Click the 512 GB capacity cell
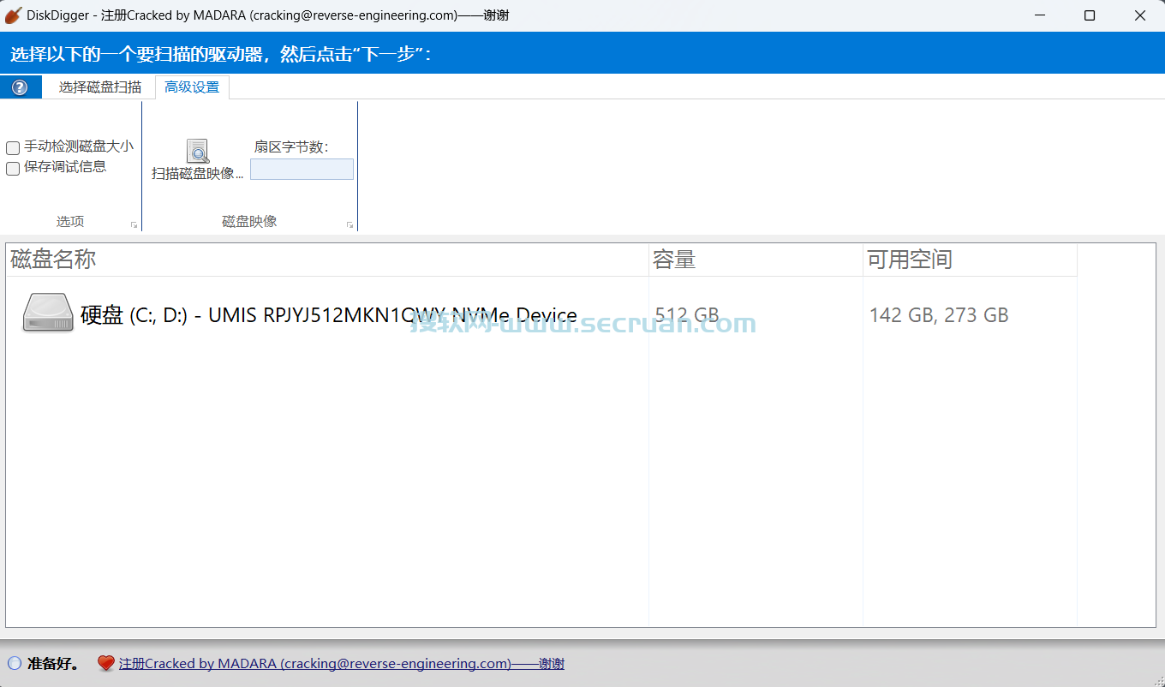Viewport: 1165px width, 687px height. pyautogui.click(x=687, y=315)
